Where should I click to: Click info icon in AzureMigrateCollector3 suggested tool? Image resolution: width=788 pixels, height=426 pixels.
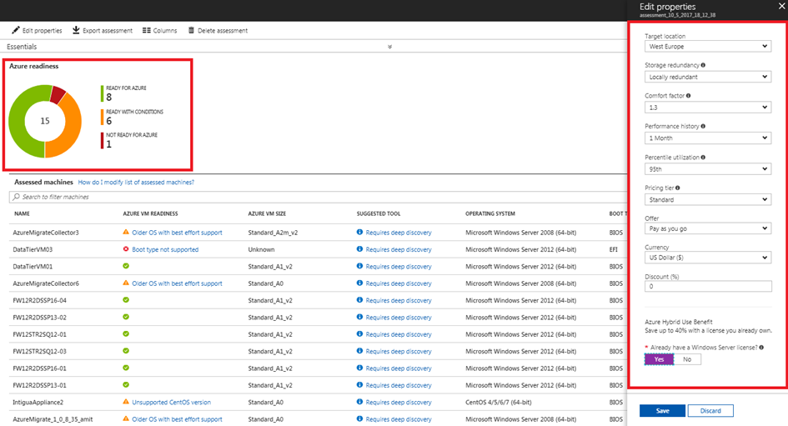[x=360, y=232]
